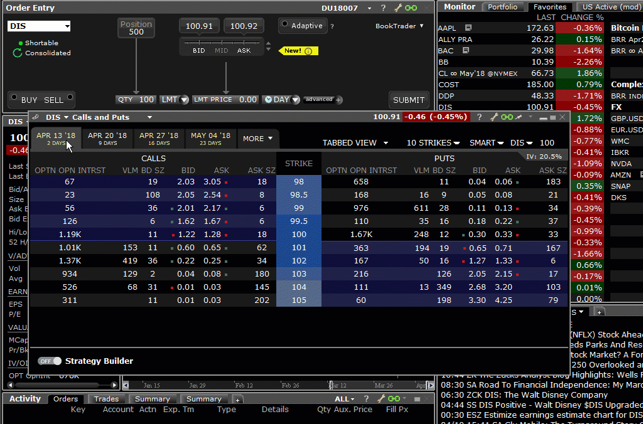Click clip icon left of DIS chain title
643x424 pixels.
[36, 117]
